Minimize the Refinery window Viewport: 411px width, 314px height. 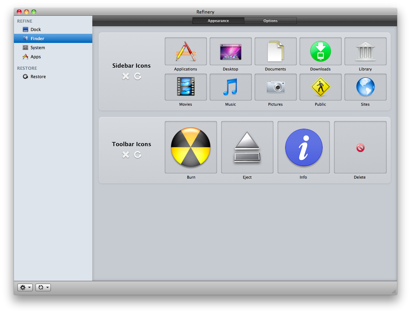coord(26,12)
